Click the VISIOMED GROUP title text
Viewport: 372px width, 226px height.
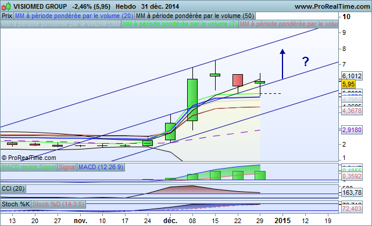click(40, 6)
